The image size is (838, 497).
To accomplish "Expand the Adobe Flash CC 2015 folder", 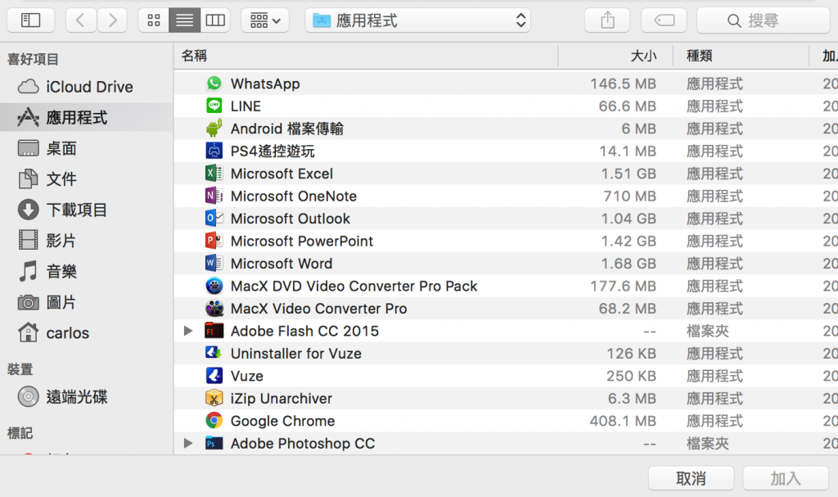I will [x=187, y=331].
